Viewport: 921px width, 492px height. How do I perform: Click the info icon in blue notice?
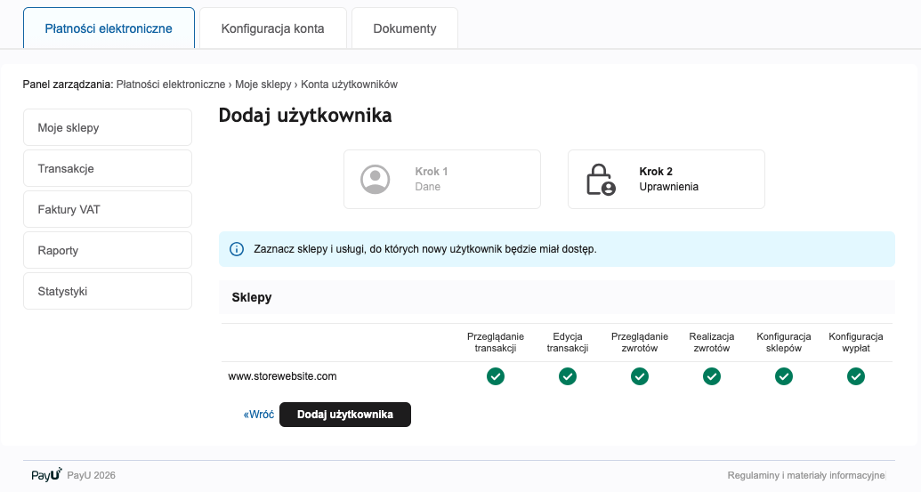click(237, 249)
